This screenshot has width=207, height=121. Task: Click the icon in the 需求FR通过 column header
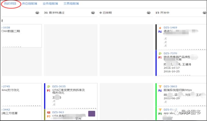[93, 13]
